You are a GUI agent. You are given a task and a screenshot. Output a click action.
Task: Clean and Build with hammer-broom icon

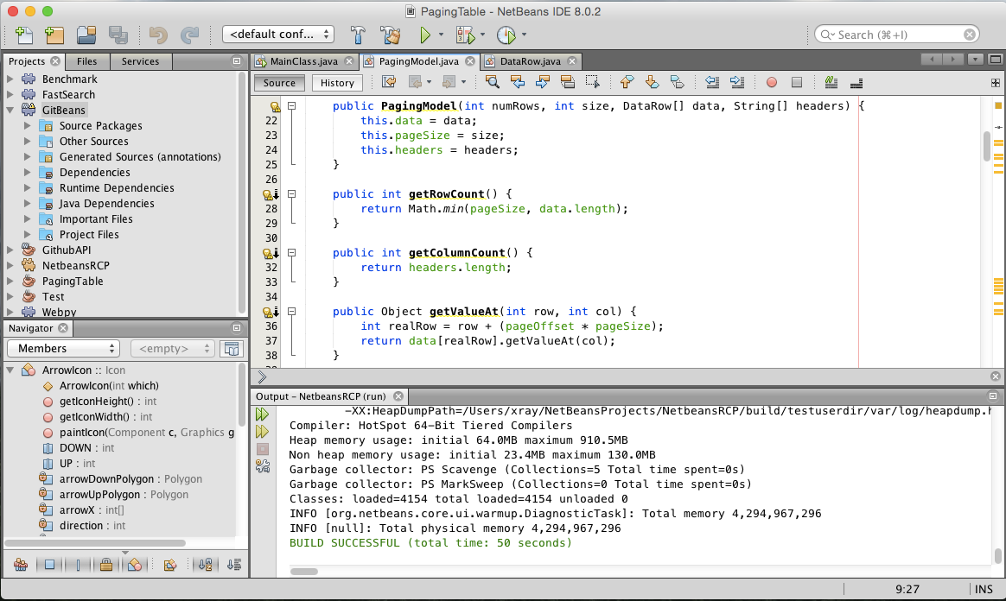390,35
